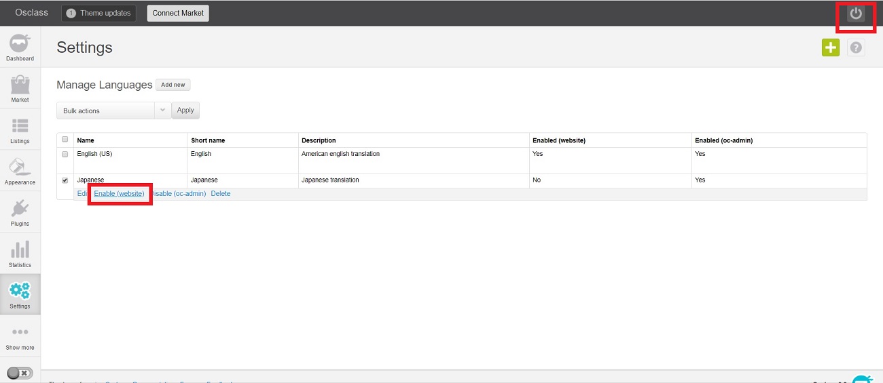Expand Show more in sidebar
Screen dimensions: 883x383
(20, 337)
